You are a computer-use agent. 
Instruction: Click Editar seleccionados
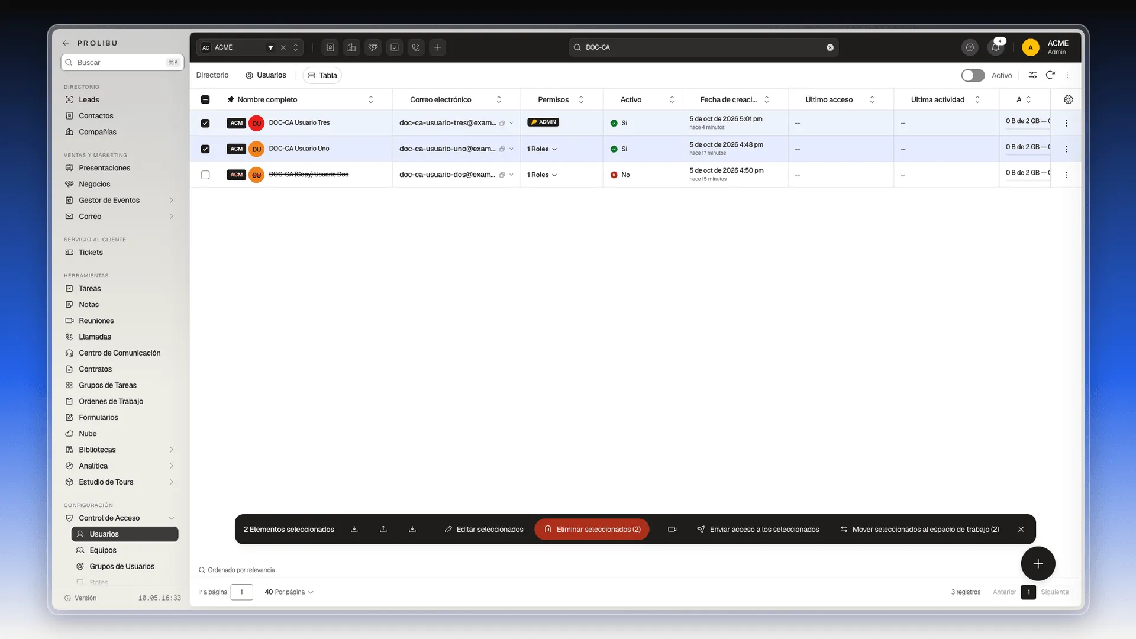point(484,529)
